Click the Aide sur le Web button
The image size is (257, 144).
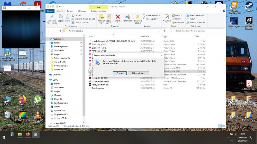point(138,73)
